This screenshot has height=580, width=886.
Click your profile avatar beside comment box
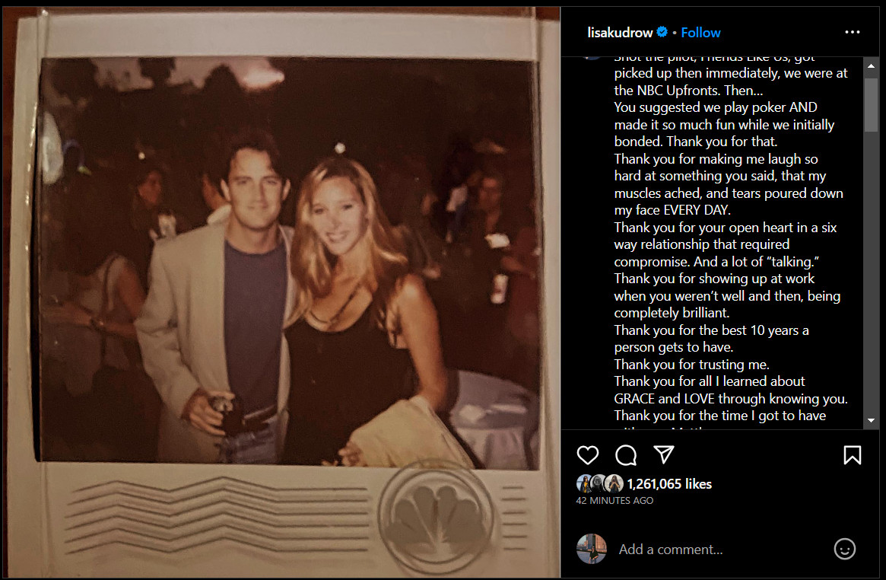click(591, 549)
